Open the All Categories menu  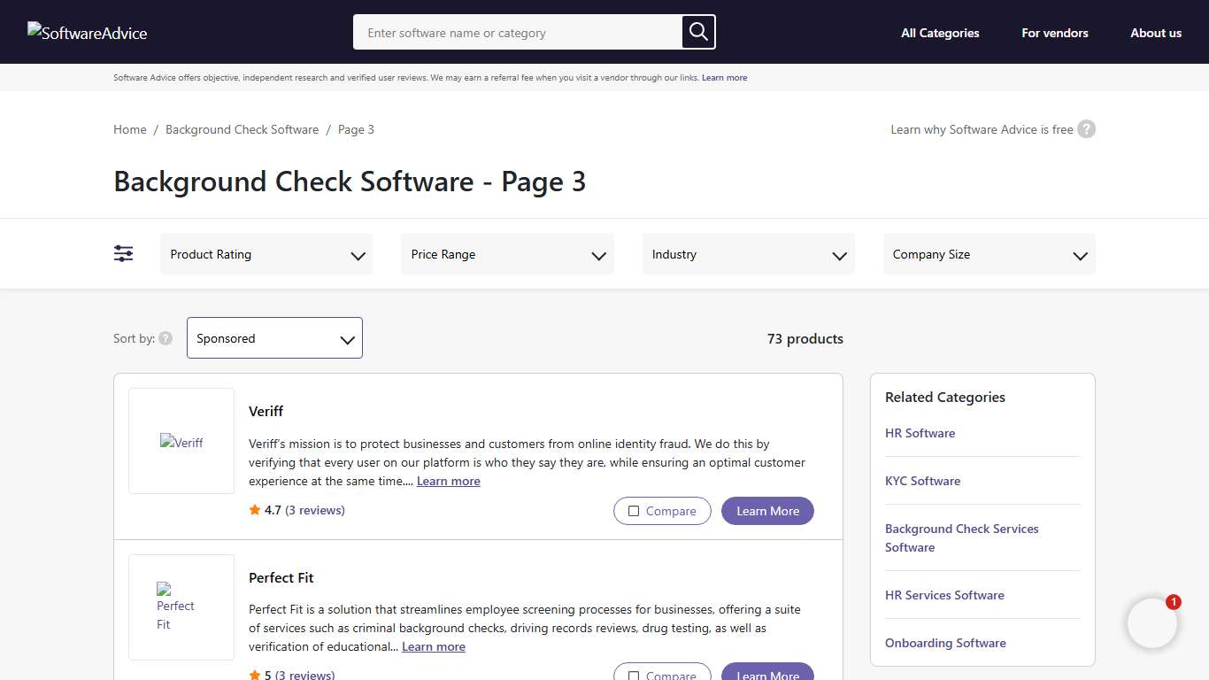coord(940,33)
